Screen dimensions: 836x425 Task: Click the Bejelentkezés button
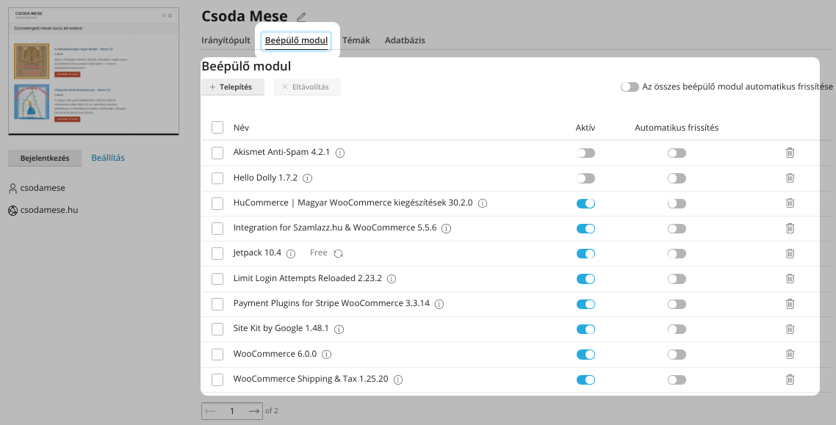click(x=45, y=158)
